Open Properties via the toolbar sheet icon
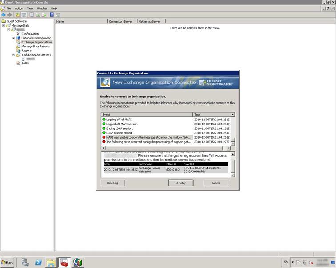 pos(32,15)
